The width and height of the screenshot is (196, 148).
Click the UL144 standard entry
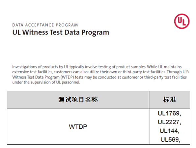tap(170, 131)
